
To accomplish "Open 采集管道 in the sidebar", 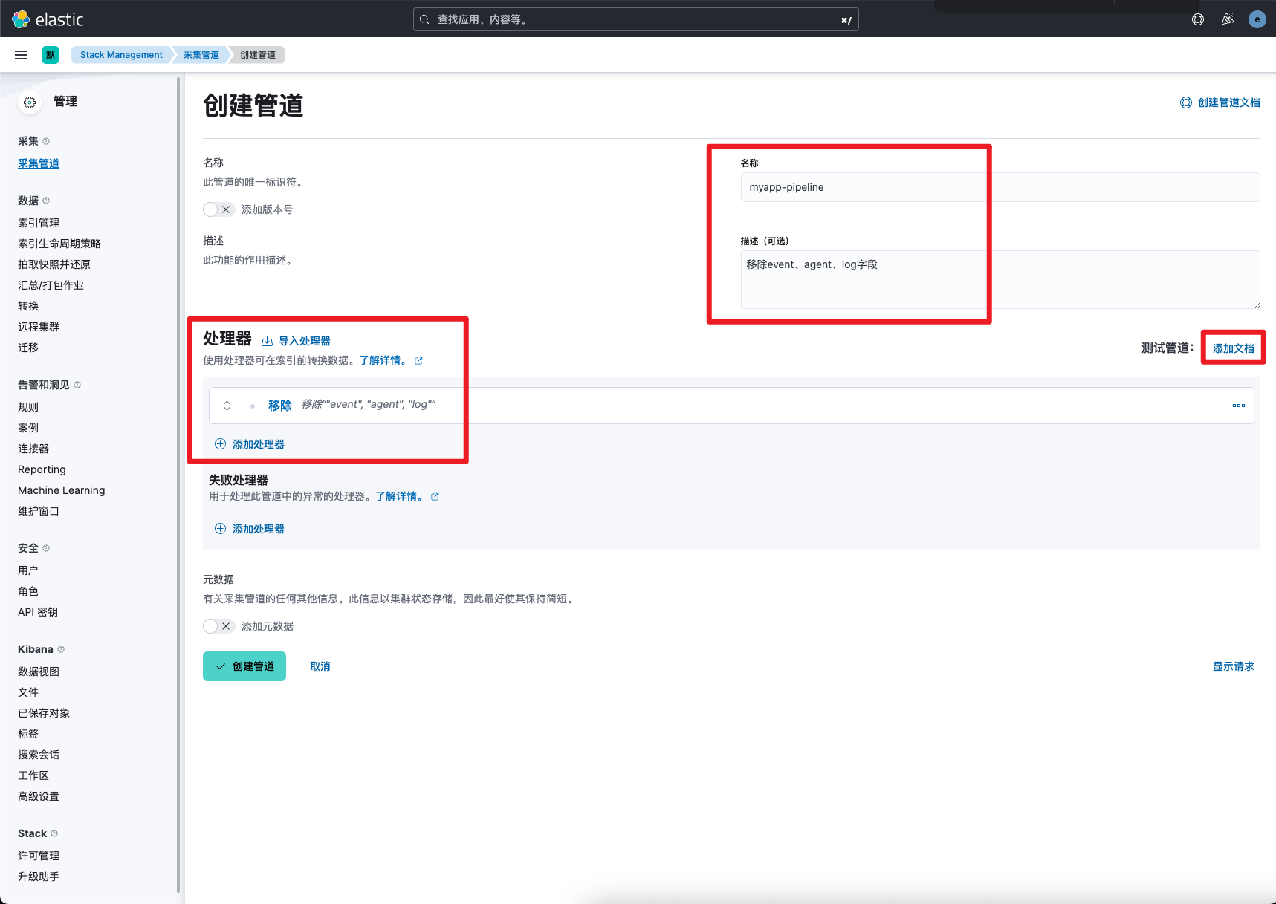I will [x=39, y=163].
